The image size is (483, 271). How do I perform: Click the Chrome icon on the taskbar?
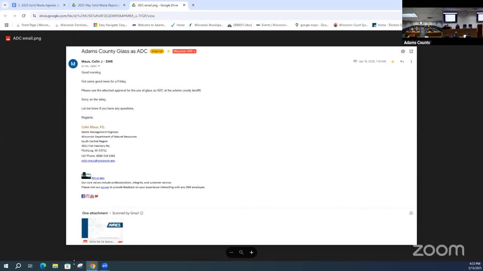coord(92,266)
